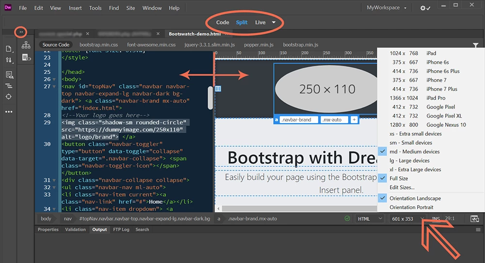Switch to Live view
This screenshot has height=263, width=485.
click(x=260, y=22)
